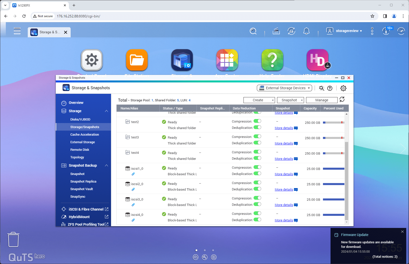Open the External Storage Devices dropdown
Image resolution: width=409 pixels, height=264 pixels.
coord(284,88)
